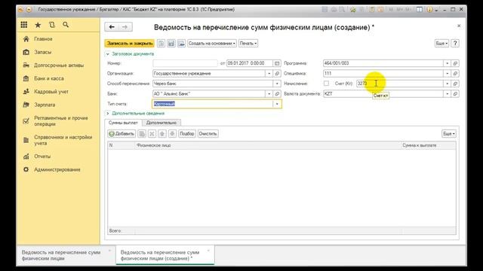Open Печать dropdown button

click(248, 44)
